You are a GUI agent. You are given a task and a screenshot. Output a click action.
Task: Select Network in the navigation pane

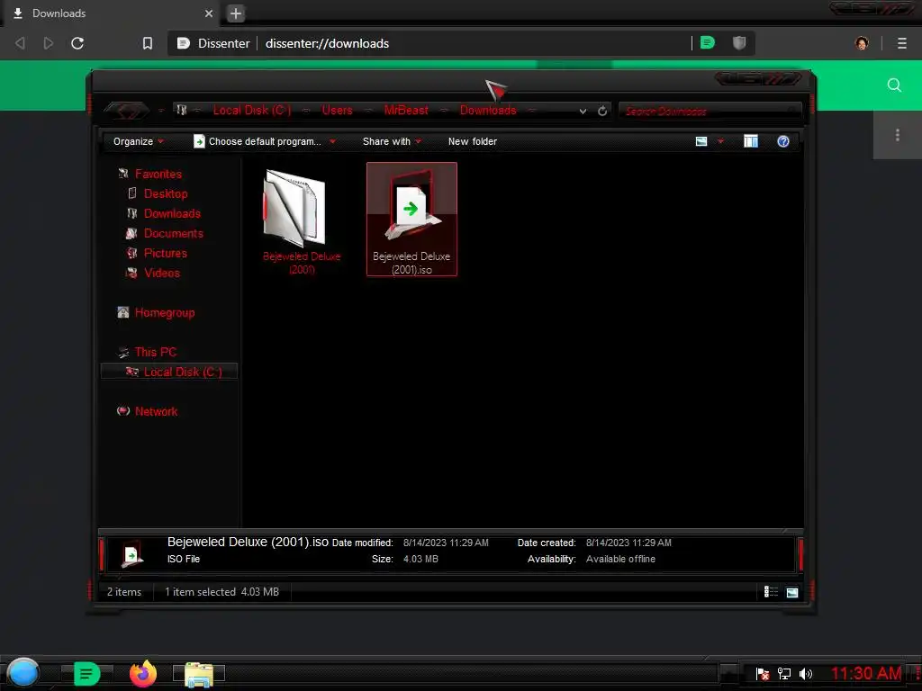pyautogui.click(x=156, y=411)
